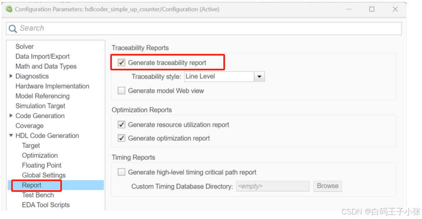This screenshot has height=219, width=422.
Task: Expand the Code Generation tree node
Action: coord(11,116)
